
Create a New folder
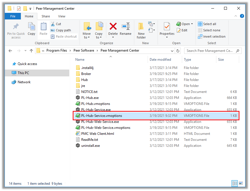(x=141, y=30)
